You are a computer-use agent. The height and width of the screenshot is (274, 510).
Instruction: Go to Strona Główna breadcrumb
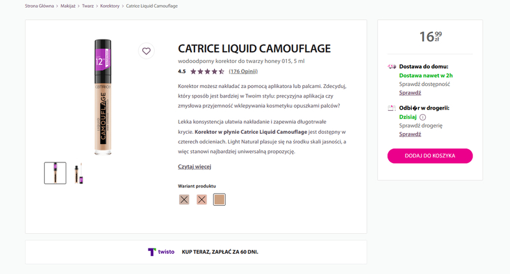pyautogui.click(x=40, y=6)
